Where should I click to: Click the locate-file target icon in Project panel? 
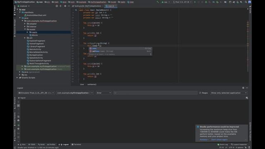point(57,6)
